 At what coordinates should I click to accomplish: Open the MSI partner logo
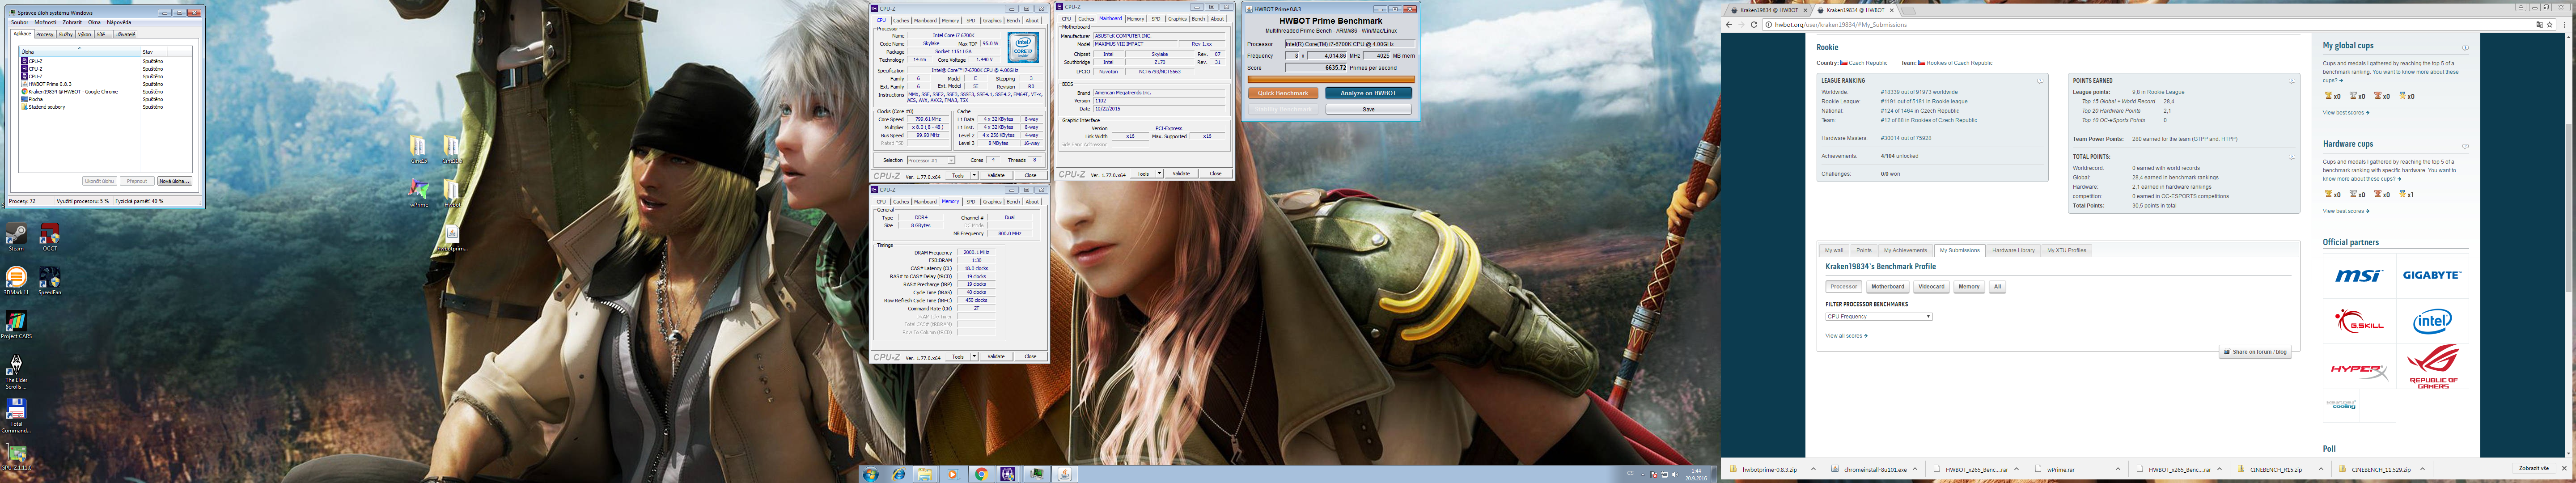click(2359, 275)
